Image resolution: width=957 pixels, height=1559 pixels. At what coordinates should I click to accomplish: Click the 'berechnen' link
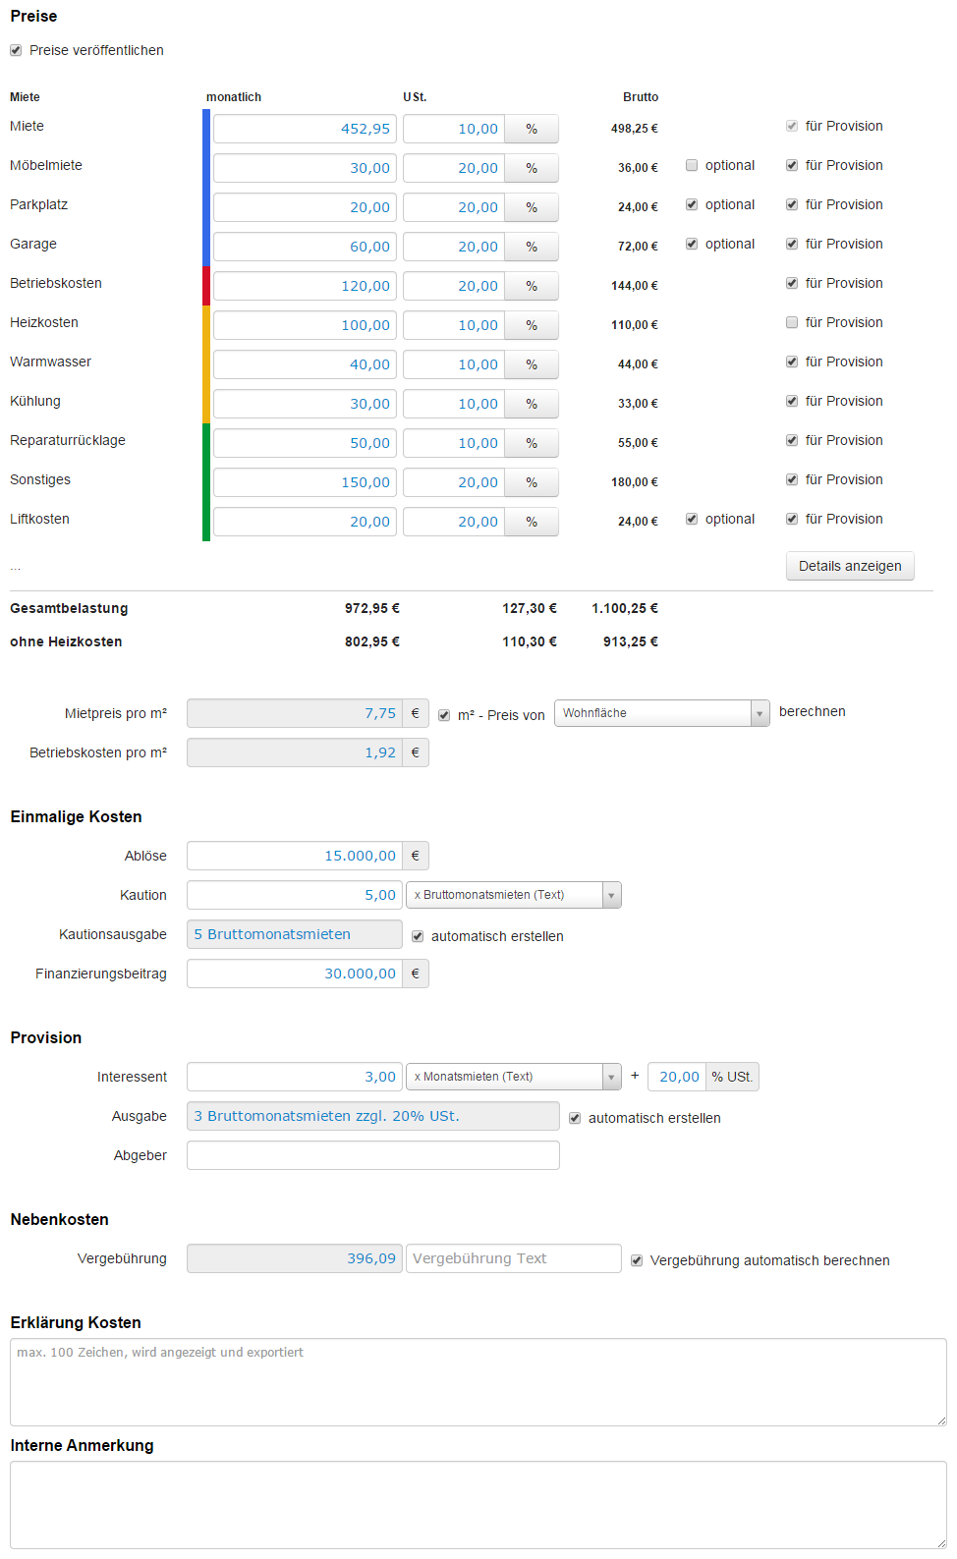[813, 711]
